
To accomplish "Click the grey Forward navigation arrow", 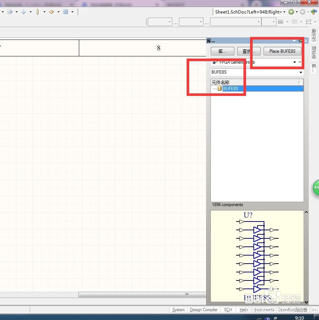I will pyautogui.click(x=302, y=12).
